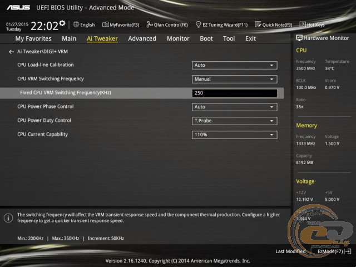Click the English language button
The image size is (356, 267).
coord(84,24)
